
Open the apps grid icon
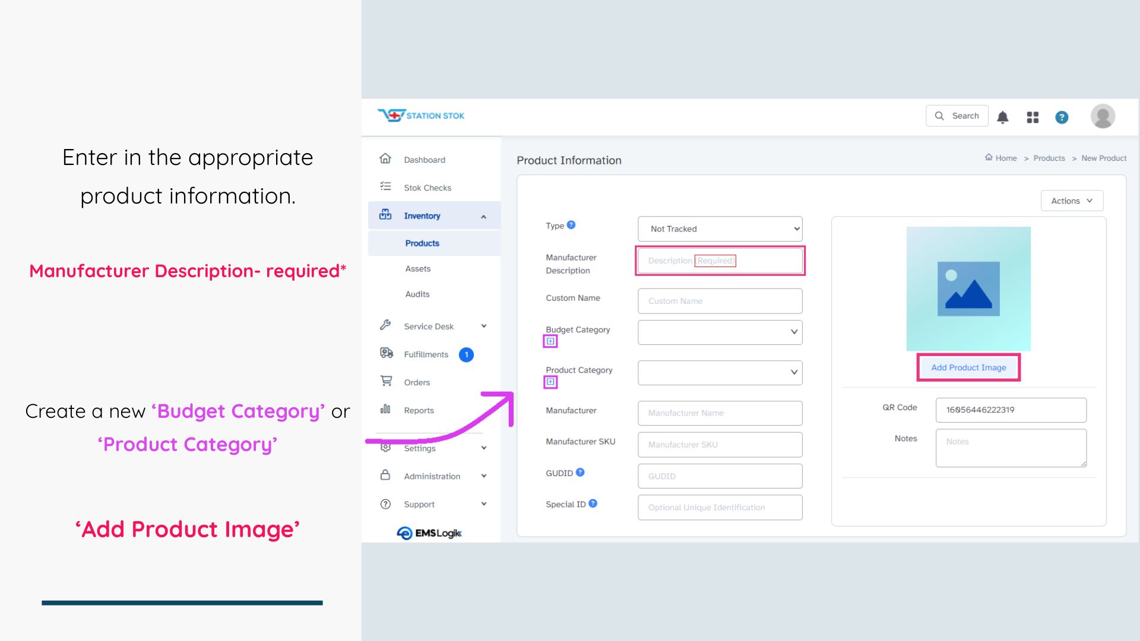pyautogui.click(x=1033, y=117)
